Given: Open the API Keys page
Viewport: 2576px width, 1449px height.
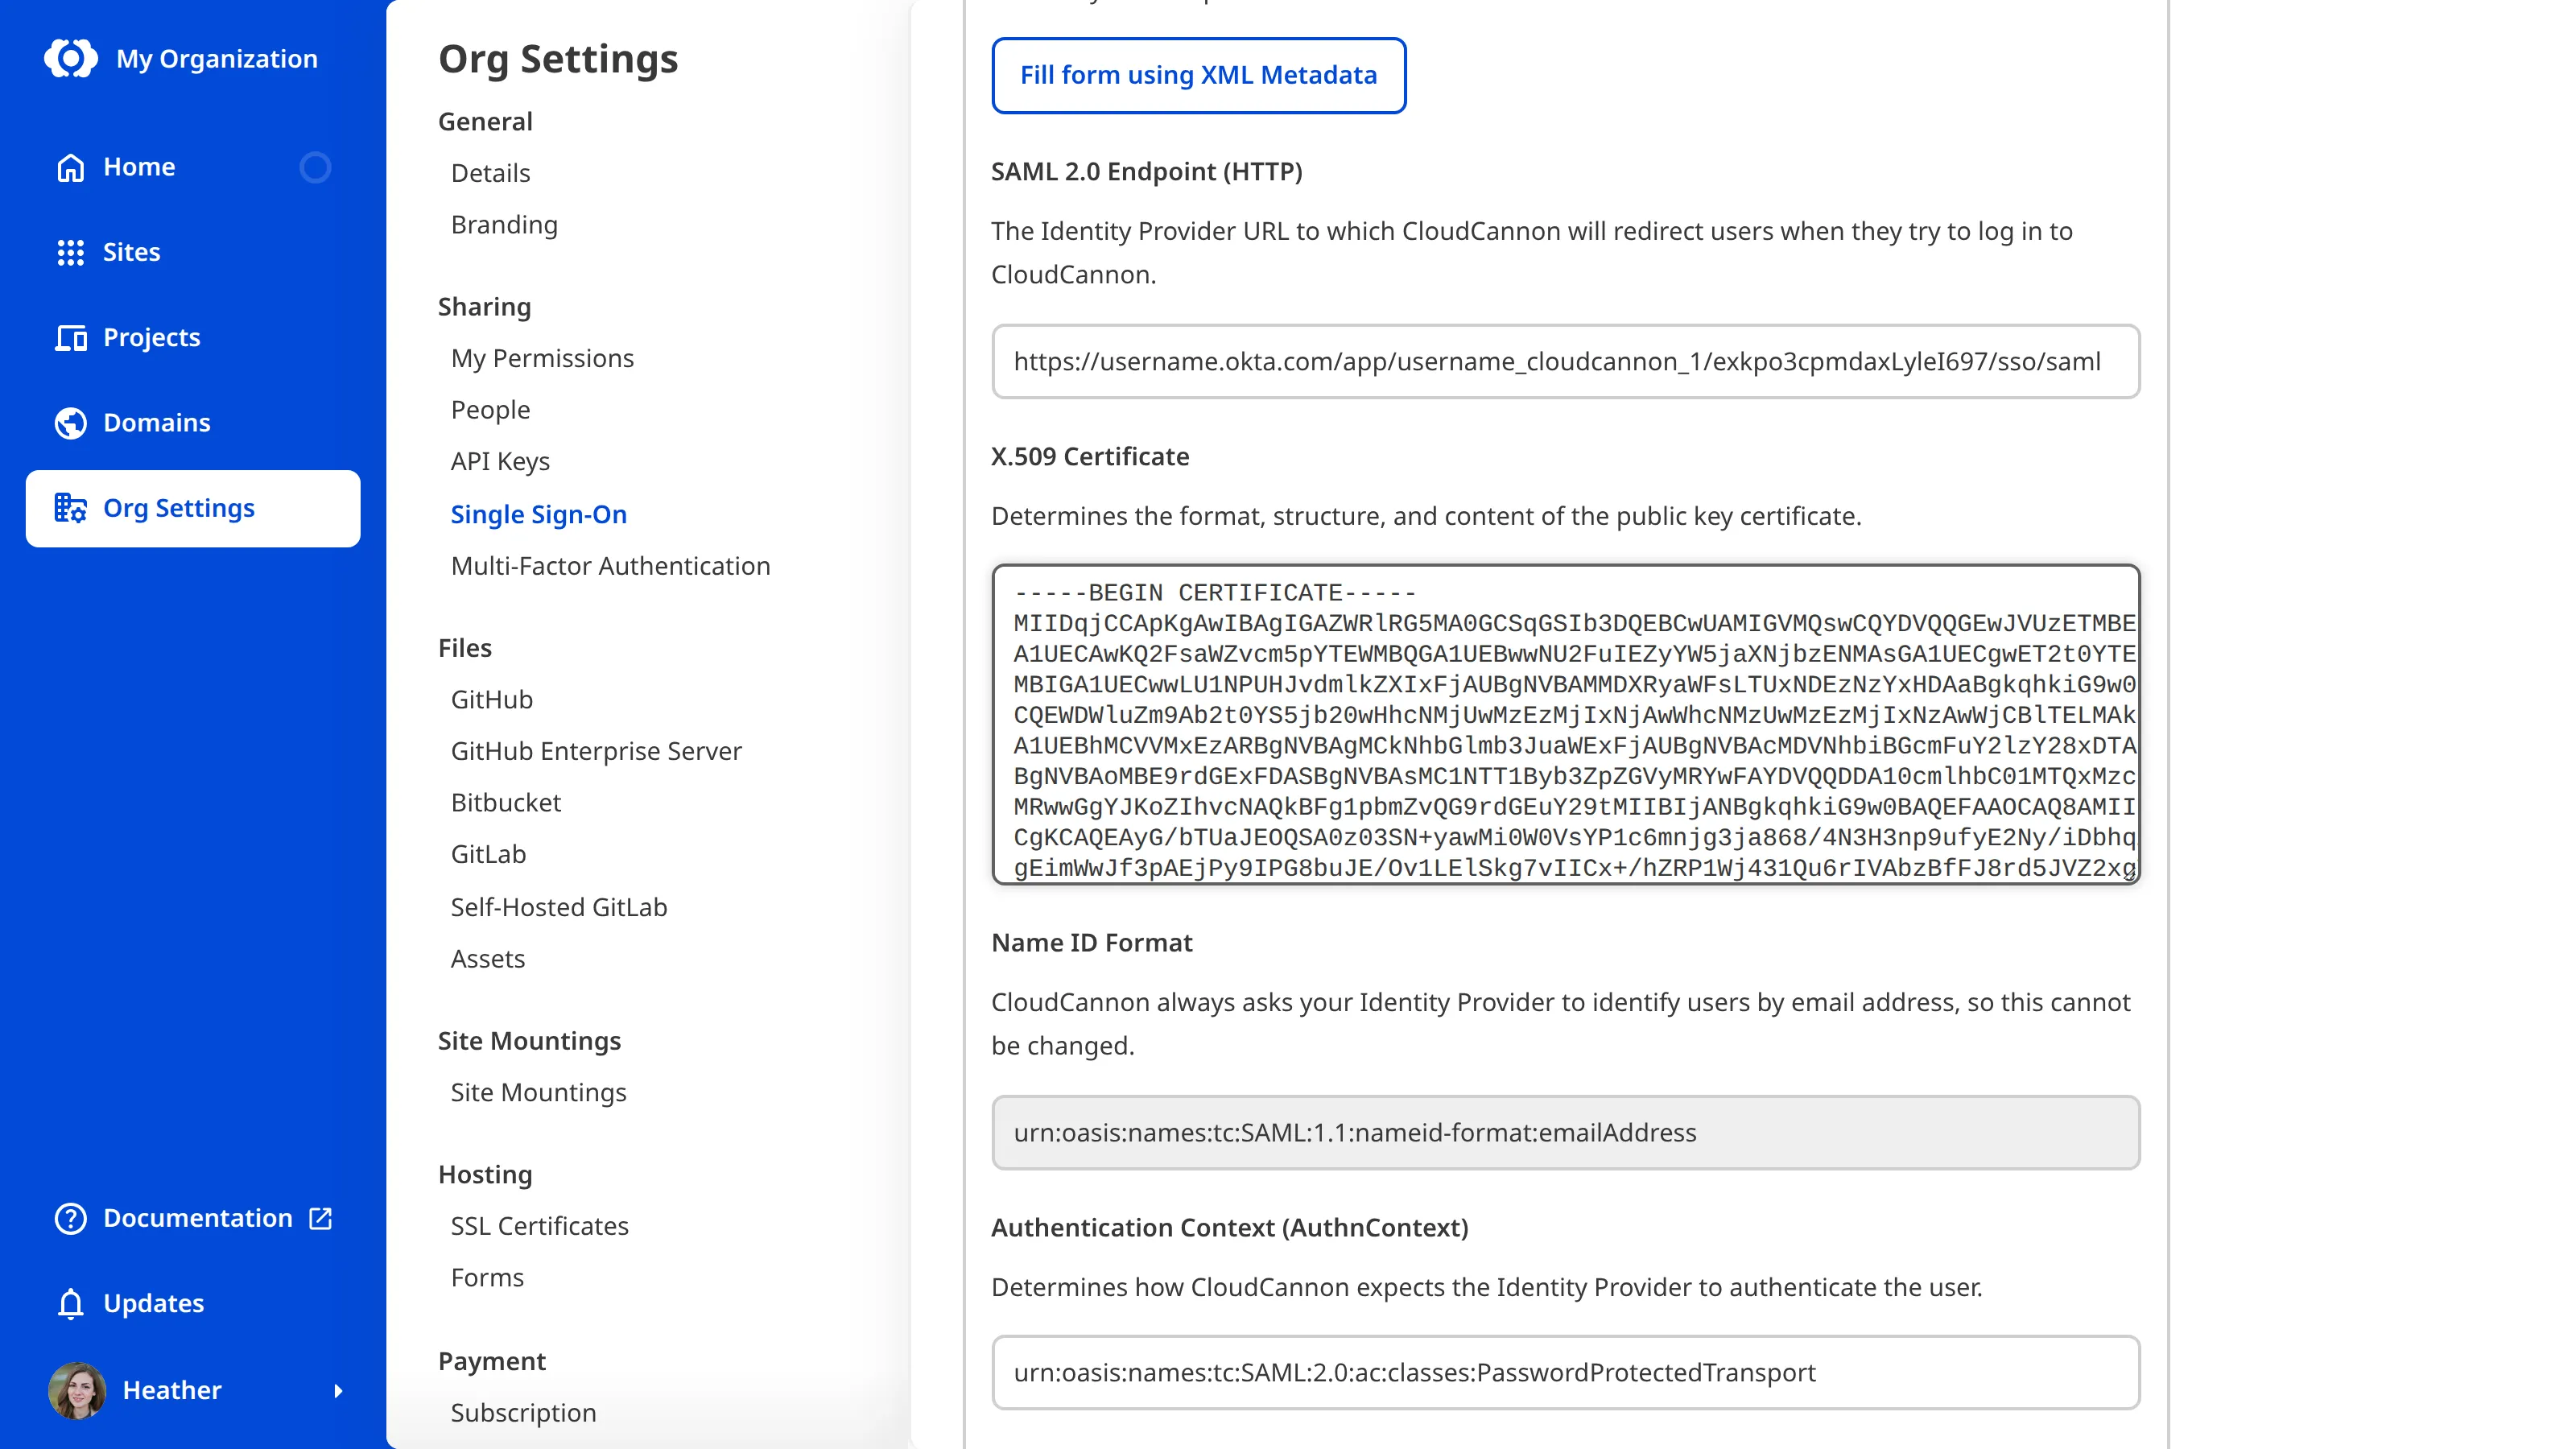Looking at the screenshot, I should [500, 461].
